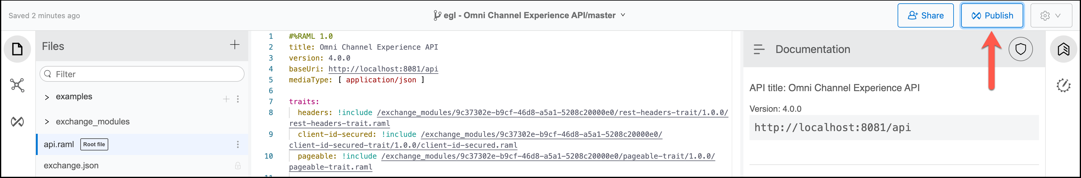Expand the examples folder

[x=47, y=97]
